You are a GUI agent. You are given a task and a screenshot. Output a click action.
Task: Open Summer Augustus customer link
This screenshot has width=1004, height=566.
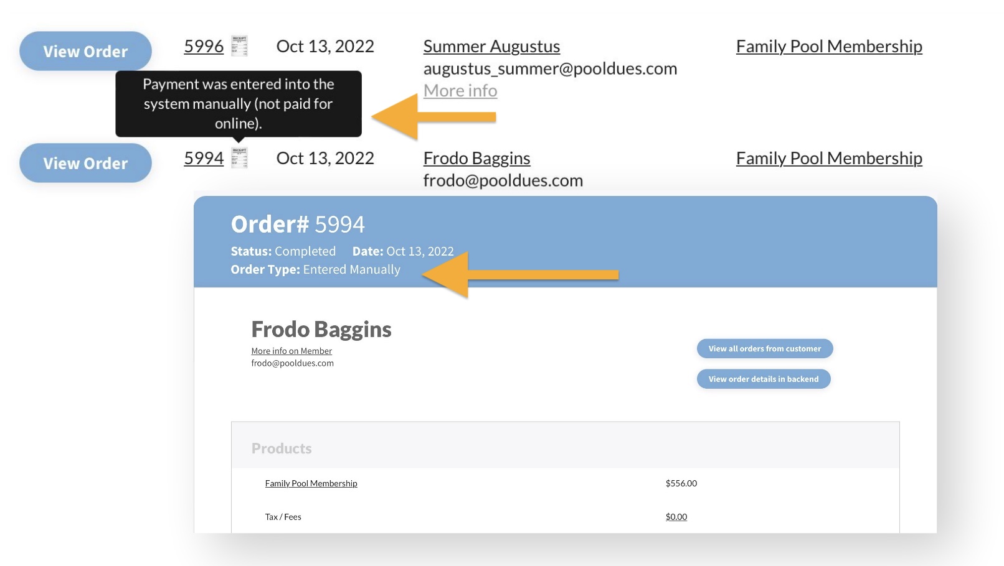491,47
